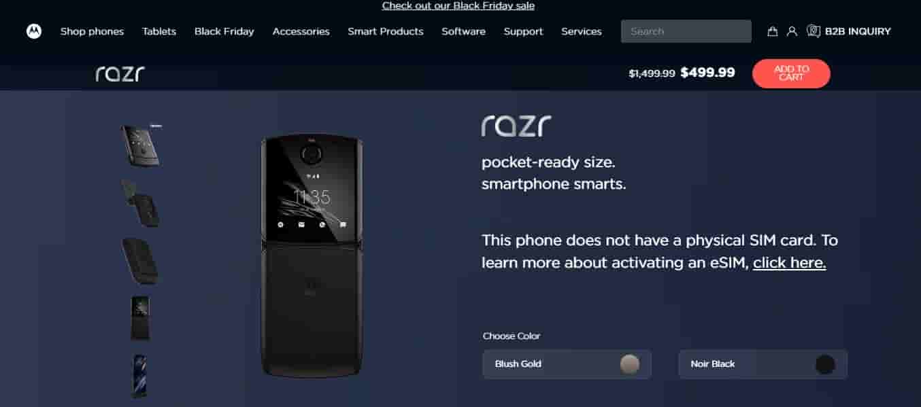The image size is (921, 407).
Task: Click the Blush Gold color swatch circle
Action: tap(630, 364)
